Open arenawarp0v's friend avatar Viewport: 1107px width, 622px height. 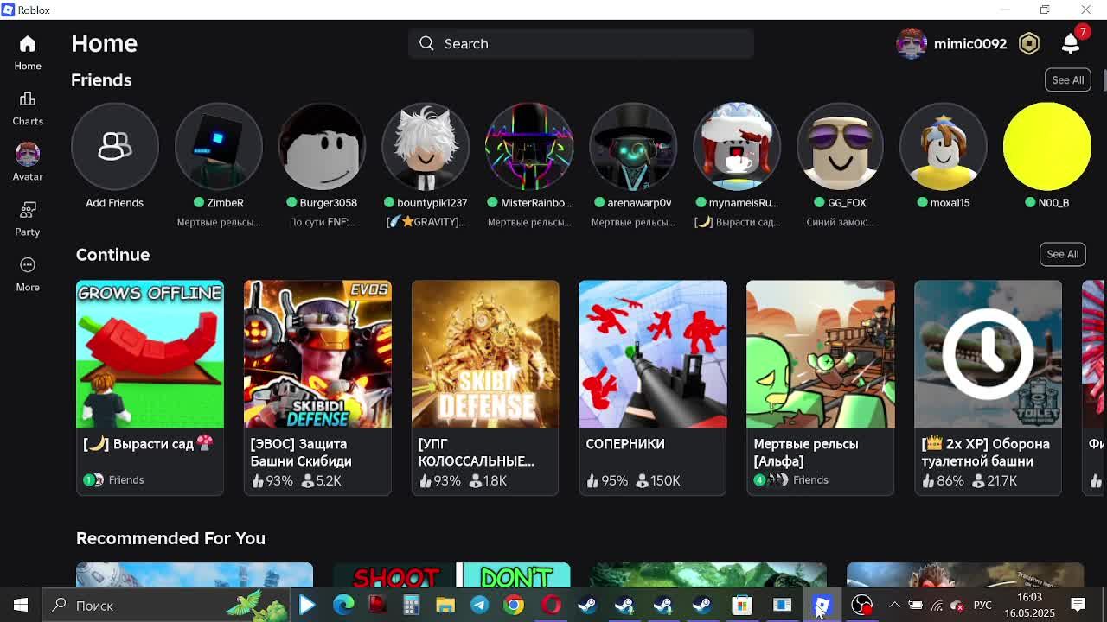pos(633,146)
